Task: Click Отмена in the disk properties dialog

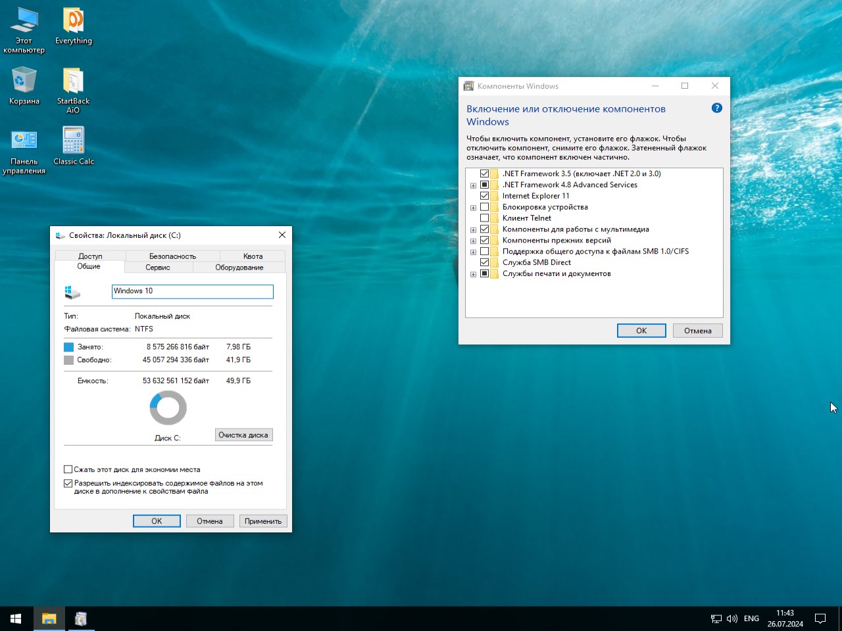Action: click(x=210, y=521)
